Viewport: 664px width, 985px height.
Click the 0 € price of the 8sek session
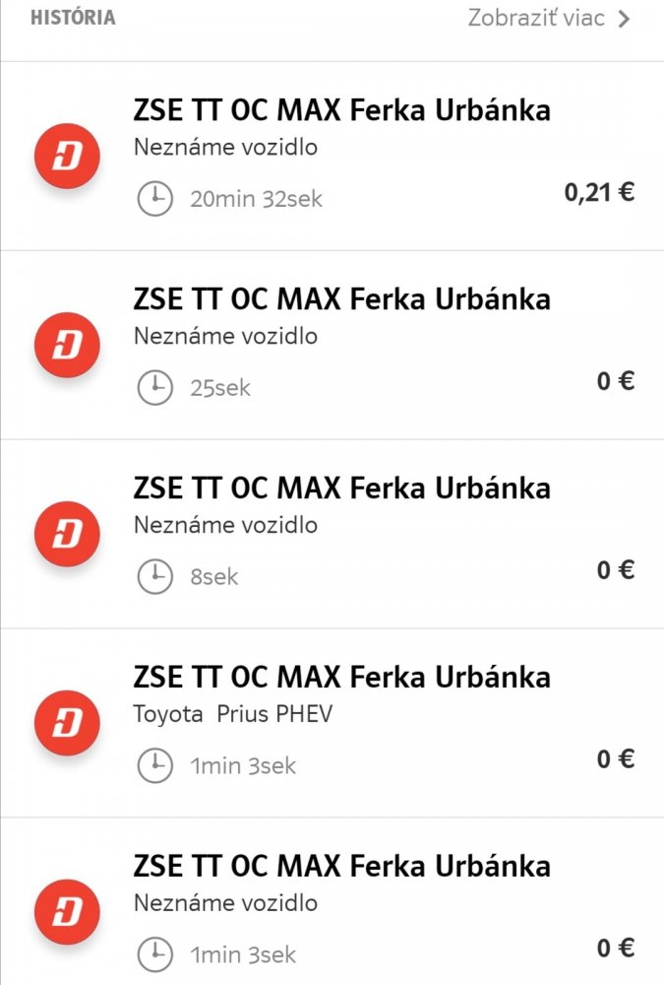coord(616,569)
